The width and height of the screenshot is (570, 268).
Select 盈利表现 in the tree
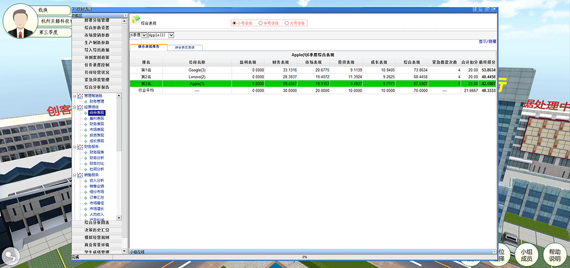[97, 118]
